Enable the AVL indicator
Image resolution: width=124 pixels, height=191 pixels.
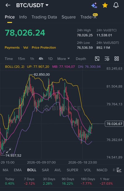point(58,170)
